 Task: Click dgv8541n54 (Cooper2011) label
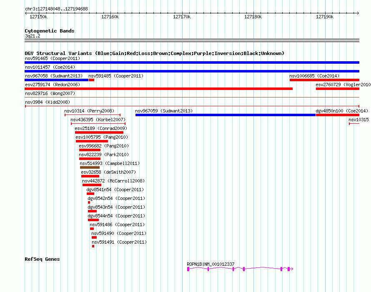click(x=115, y=190)
